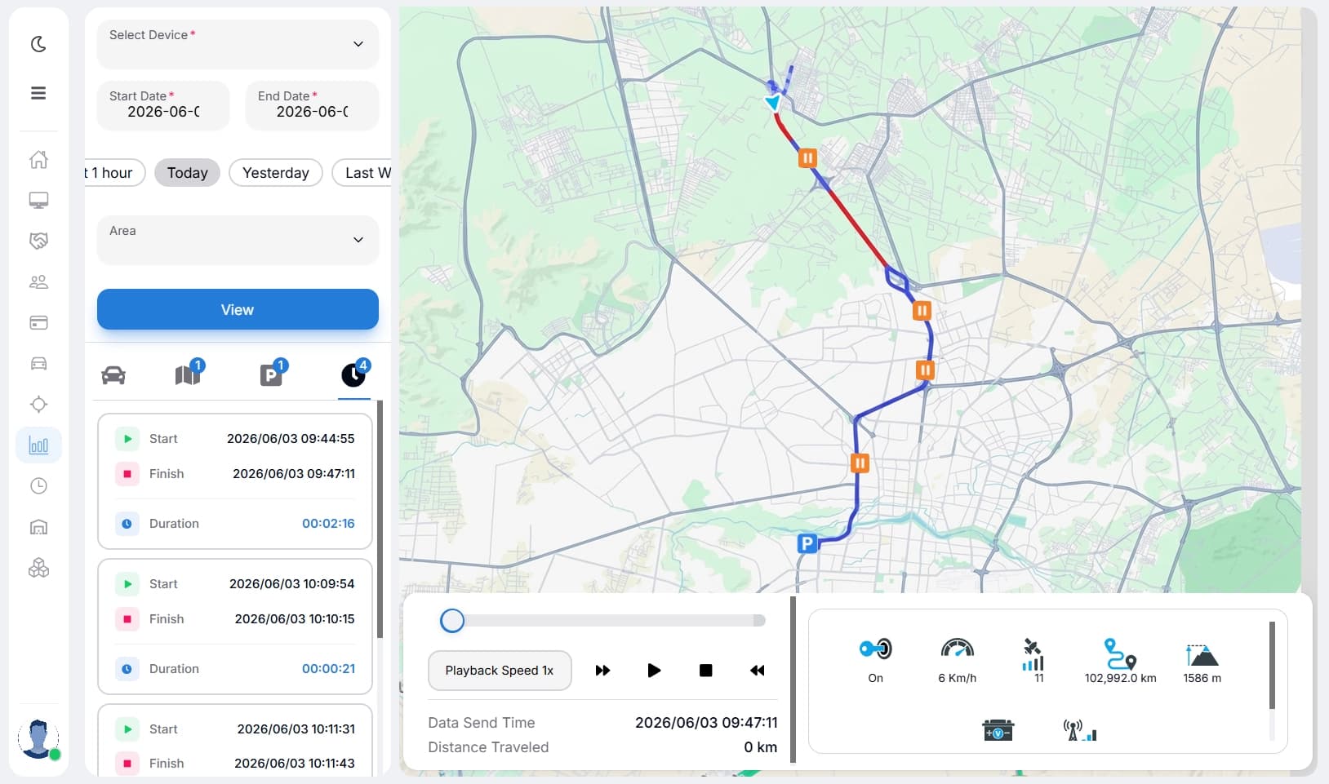Click the playback progress slider handle
The width and height of the screenshot is (1329, 784).
click(452, 621)
